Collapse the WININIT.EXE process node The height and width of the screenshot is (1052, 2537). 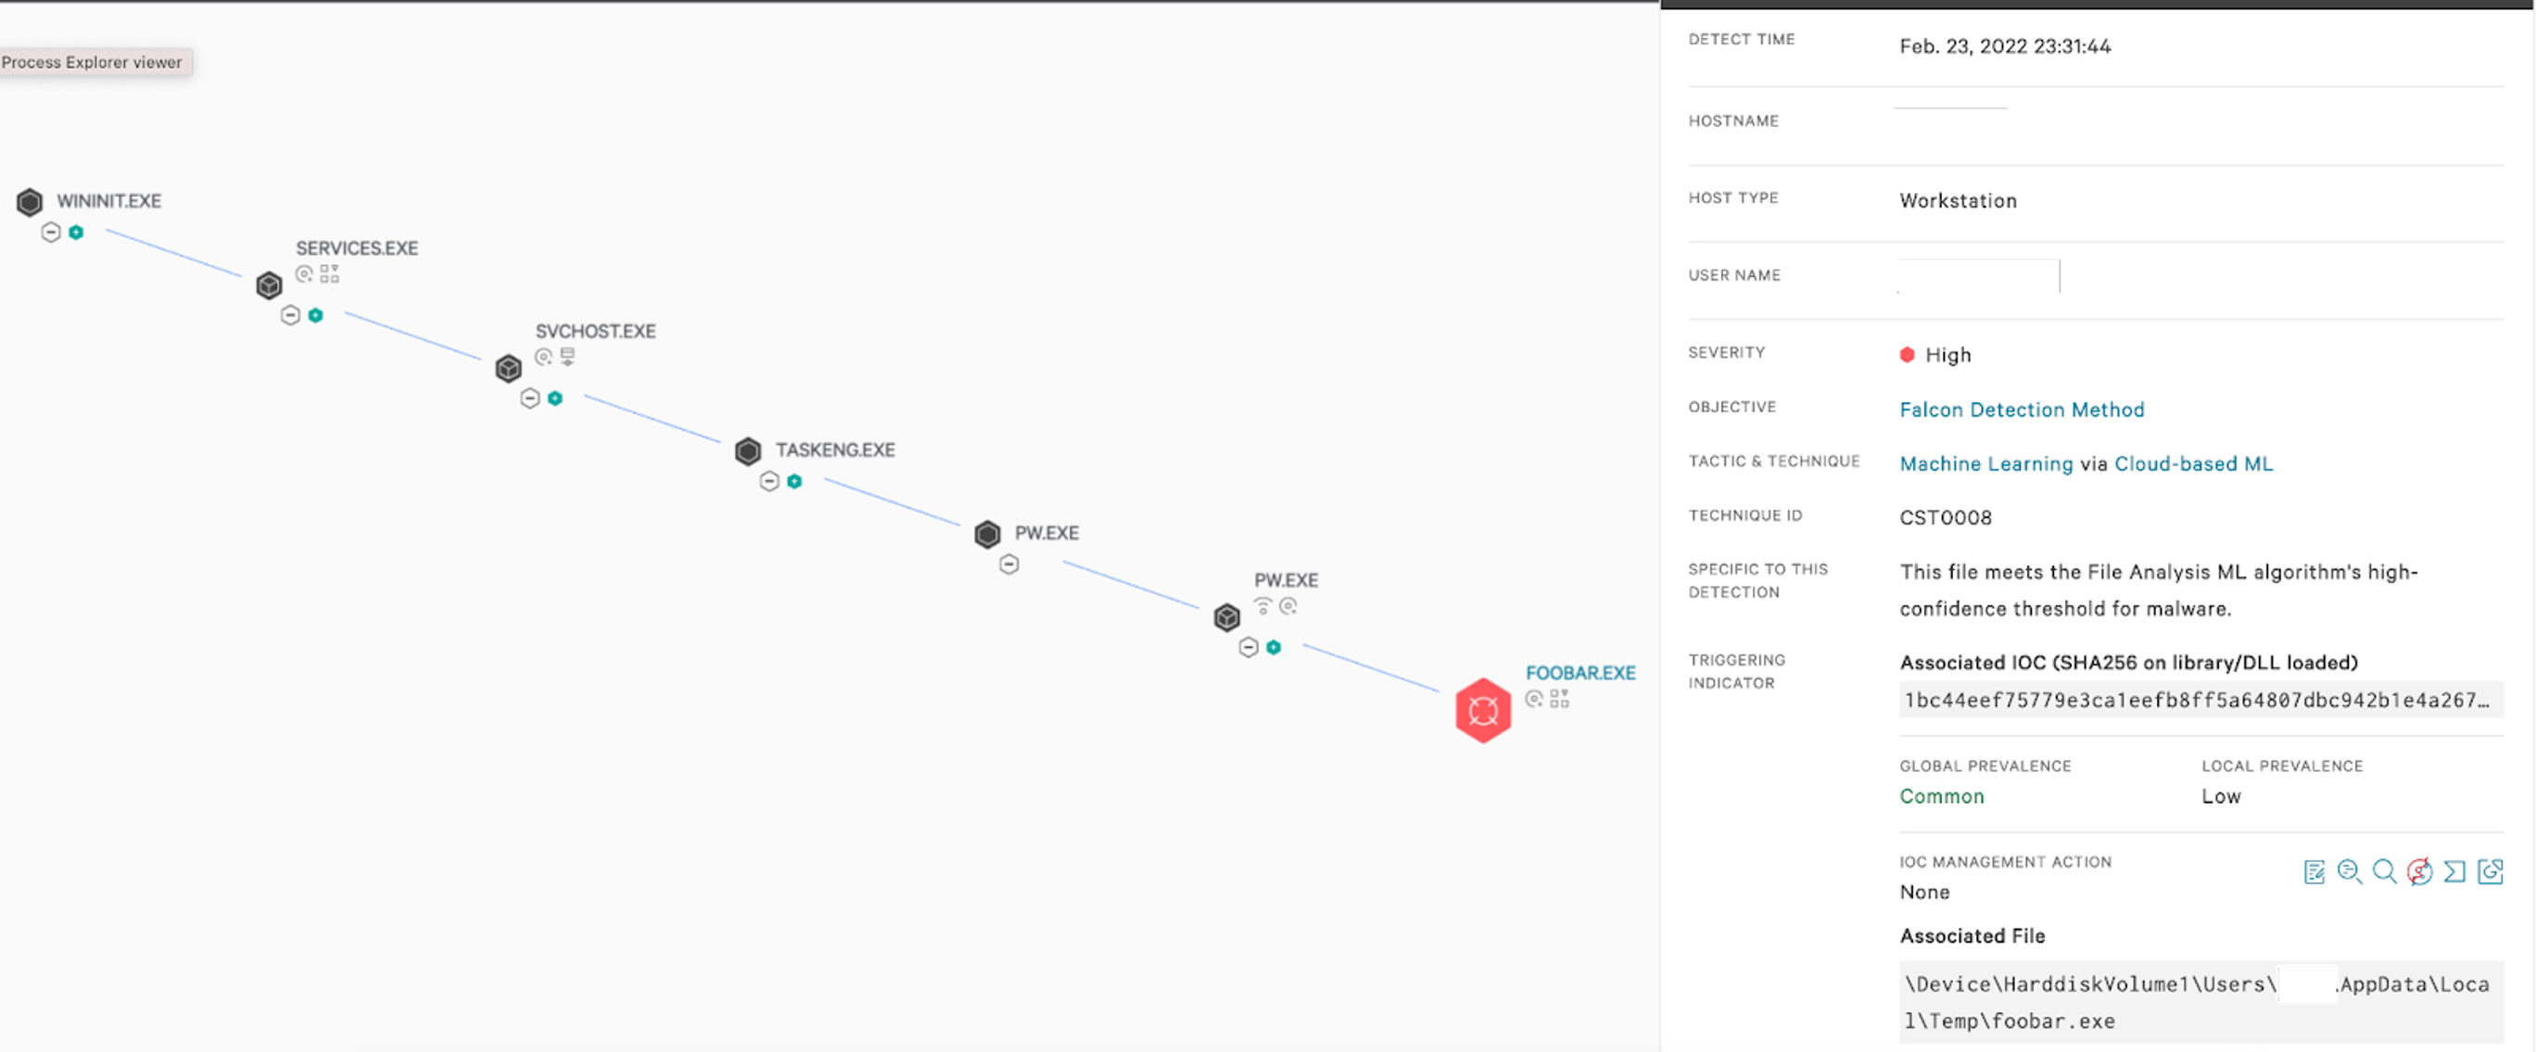(51, 233)
